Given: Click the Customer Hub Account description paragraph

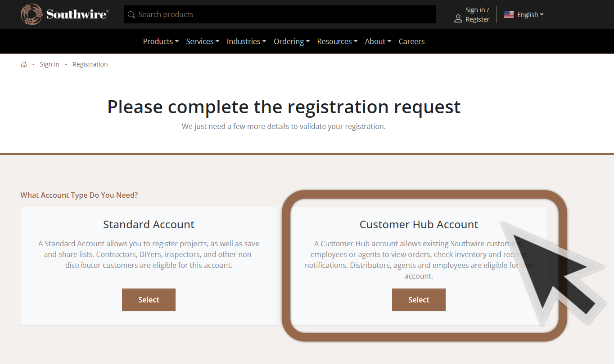Looking at the screenshot, I should 419,260.
